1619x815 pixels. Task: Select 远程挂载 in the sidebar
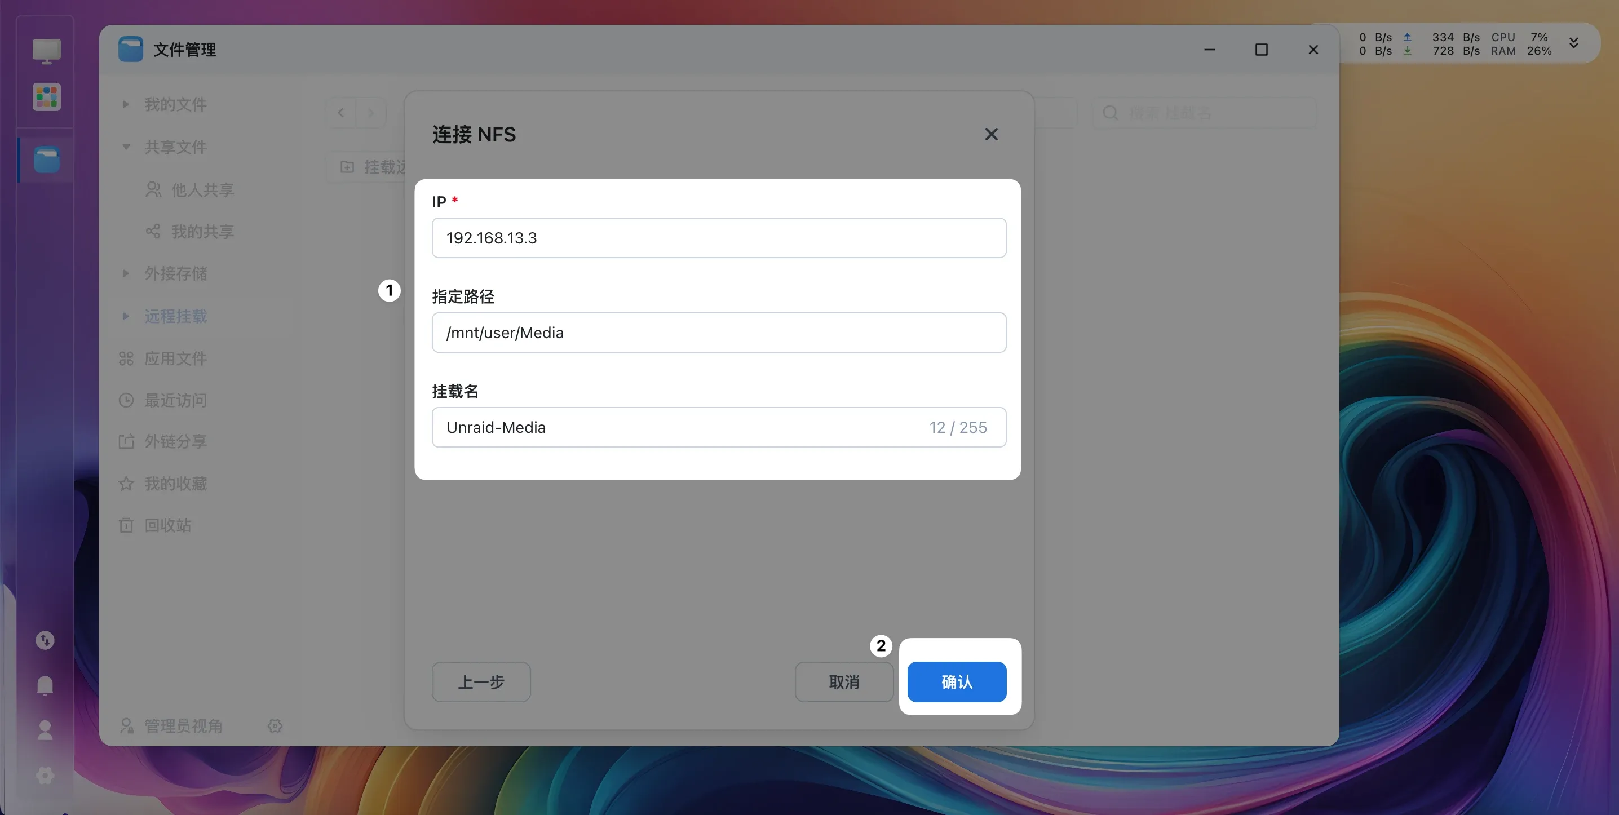175,316
